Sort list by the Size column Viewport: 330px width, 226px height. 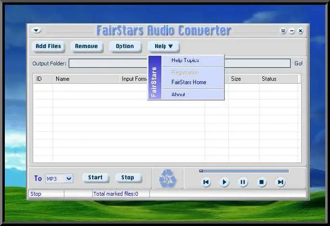(x=244, y=79)
